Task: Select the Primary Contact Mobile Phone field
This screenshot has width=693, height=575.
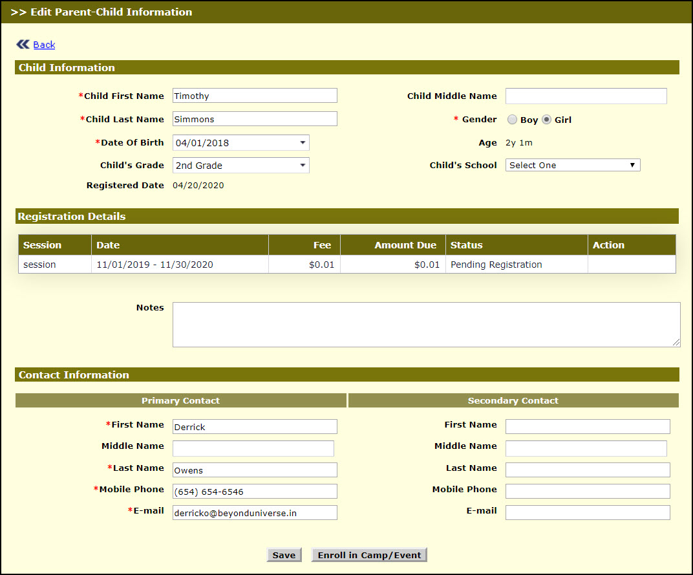Action: 255,492
